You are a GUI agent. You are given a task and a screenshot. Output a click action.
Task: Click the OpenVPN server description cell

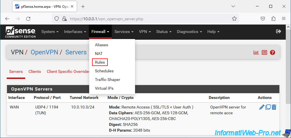click(x=228, y=110)
